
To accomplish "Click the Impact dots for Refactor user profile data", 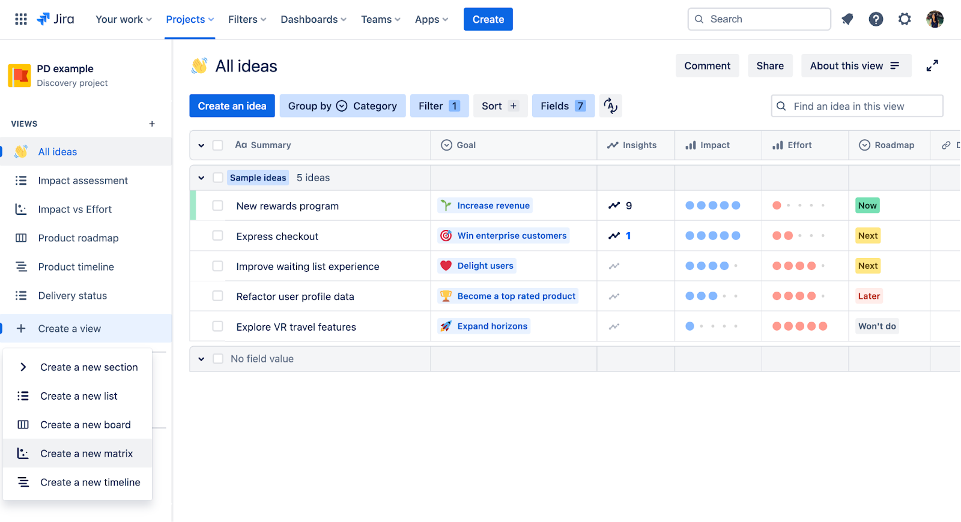I will 712,296.
